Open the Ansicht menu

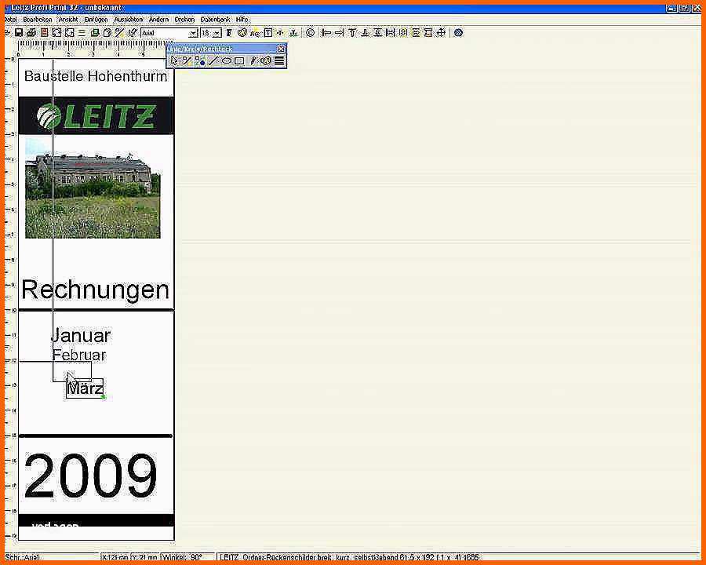(x=68, y=20)
